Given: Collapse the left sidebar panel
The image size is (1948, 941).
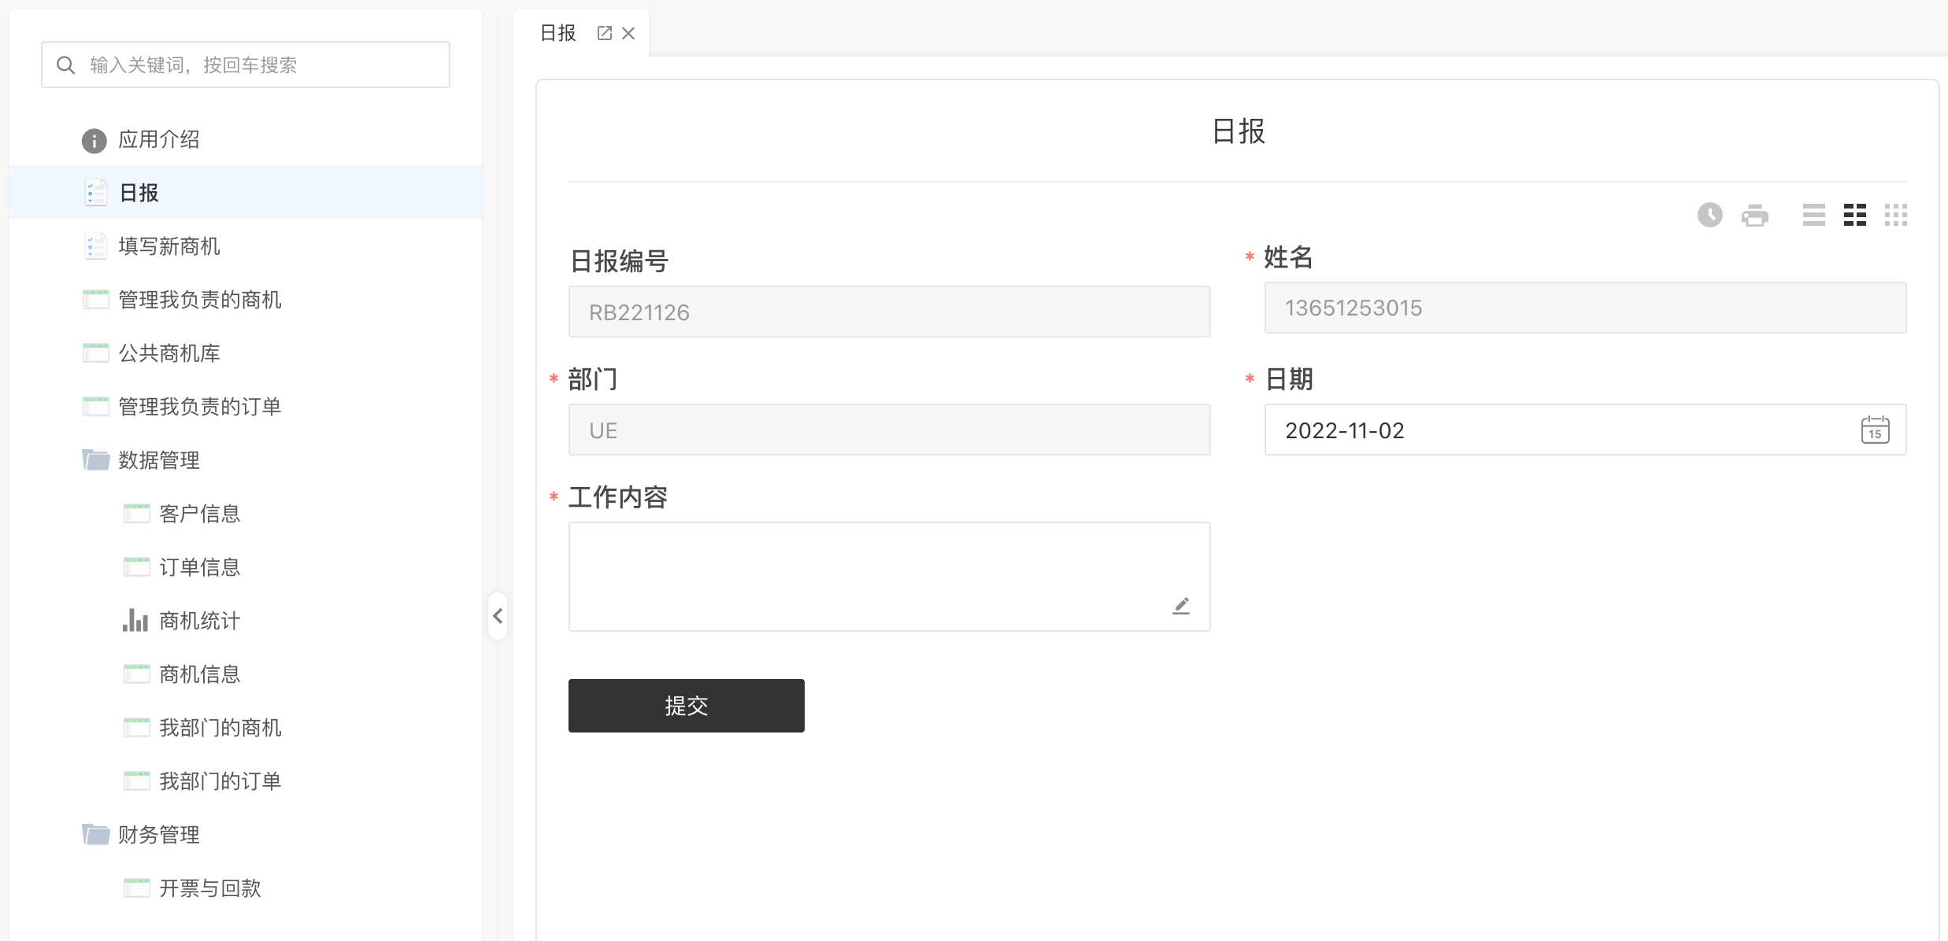Looking at the screenshot, I should click(498, 616).
